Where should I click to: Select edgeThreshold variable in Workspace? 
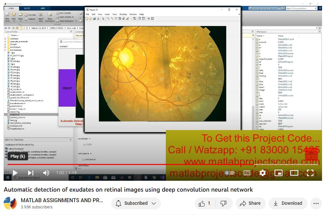click(266, 59)
